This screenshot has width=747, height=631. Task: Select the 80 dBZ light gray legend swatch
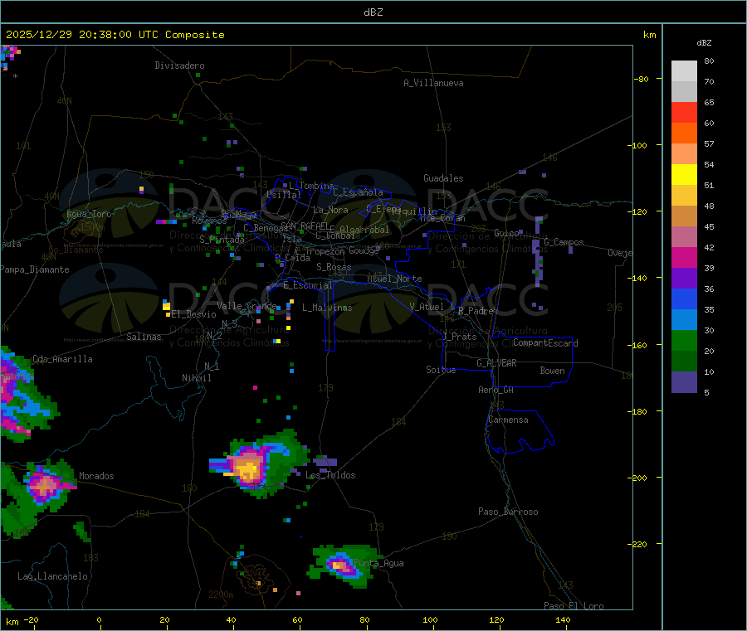(684, 71)
